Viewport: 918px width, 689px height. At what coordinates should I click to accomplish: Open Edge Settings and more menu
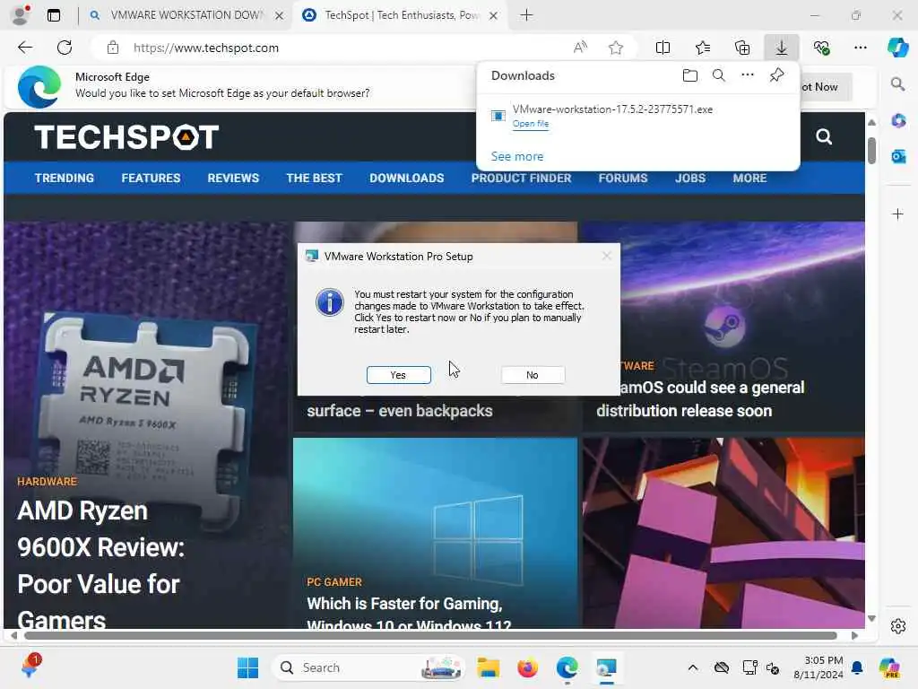(860, 48)
